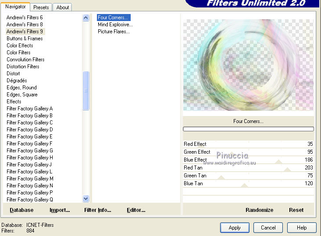Viewport: 321px width, 236px height.
Task: Open the About tab
Action: click(x=62, y=7)
